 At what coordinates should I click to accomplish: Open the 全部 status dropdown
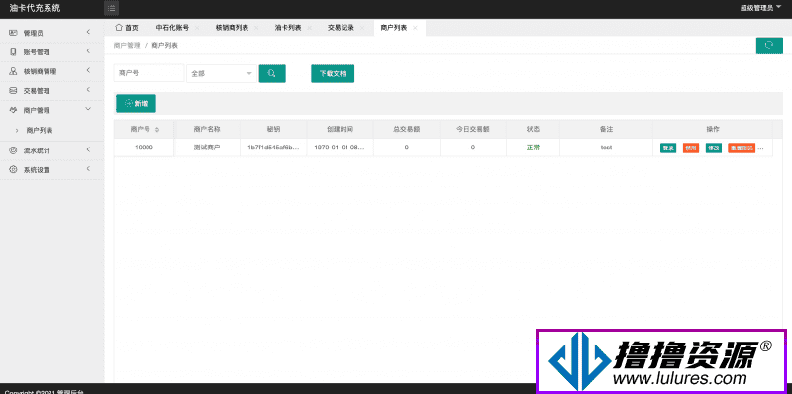click(221, 73)
